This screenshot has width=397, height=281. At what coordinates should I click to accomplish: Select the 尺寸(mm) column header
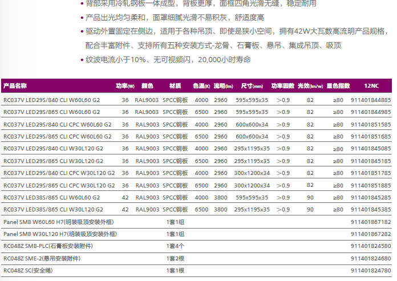(x=252, y=86)
